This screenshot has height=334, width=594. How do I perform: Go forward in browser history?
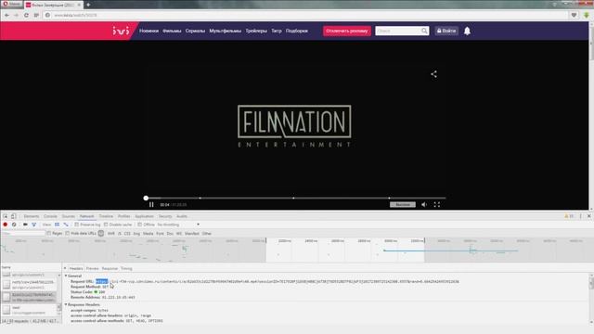[x=16, y=15]
